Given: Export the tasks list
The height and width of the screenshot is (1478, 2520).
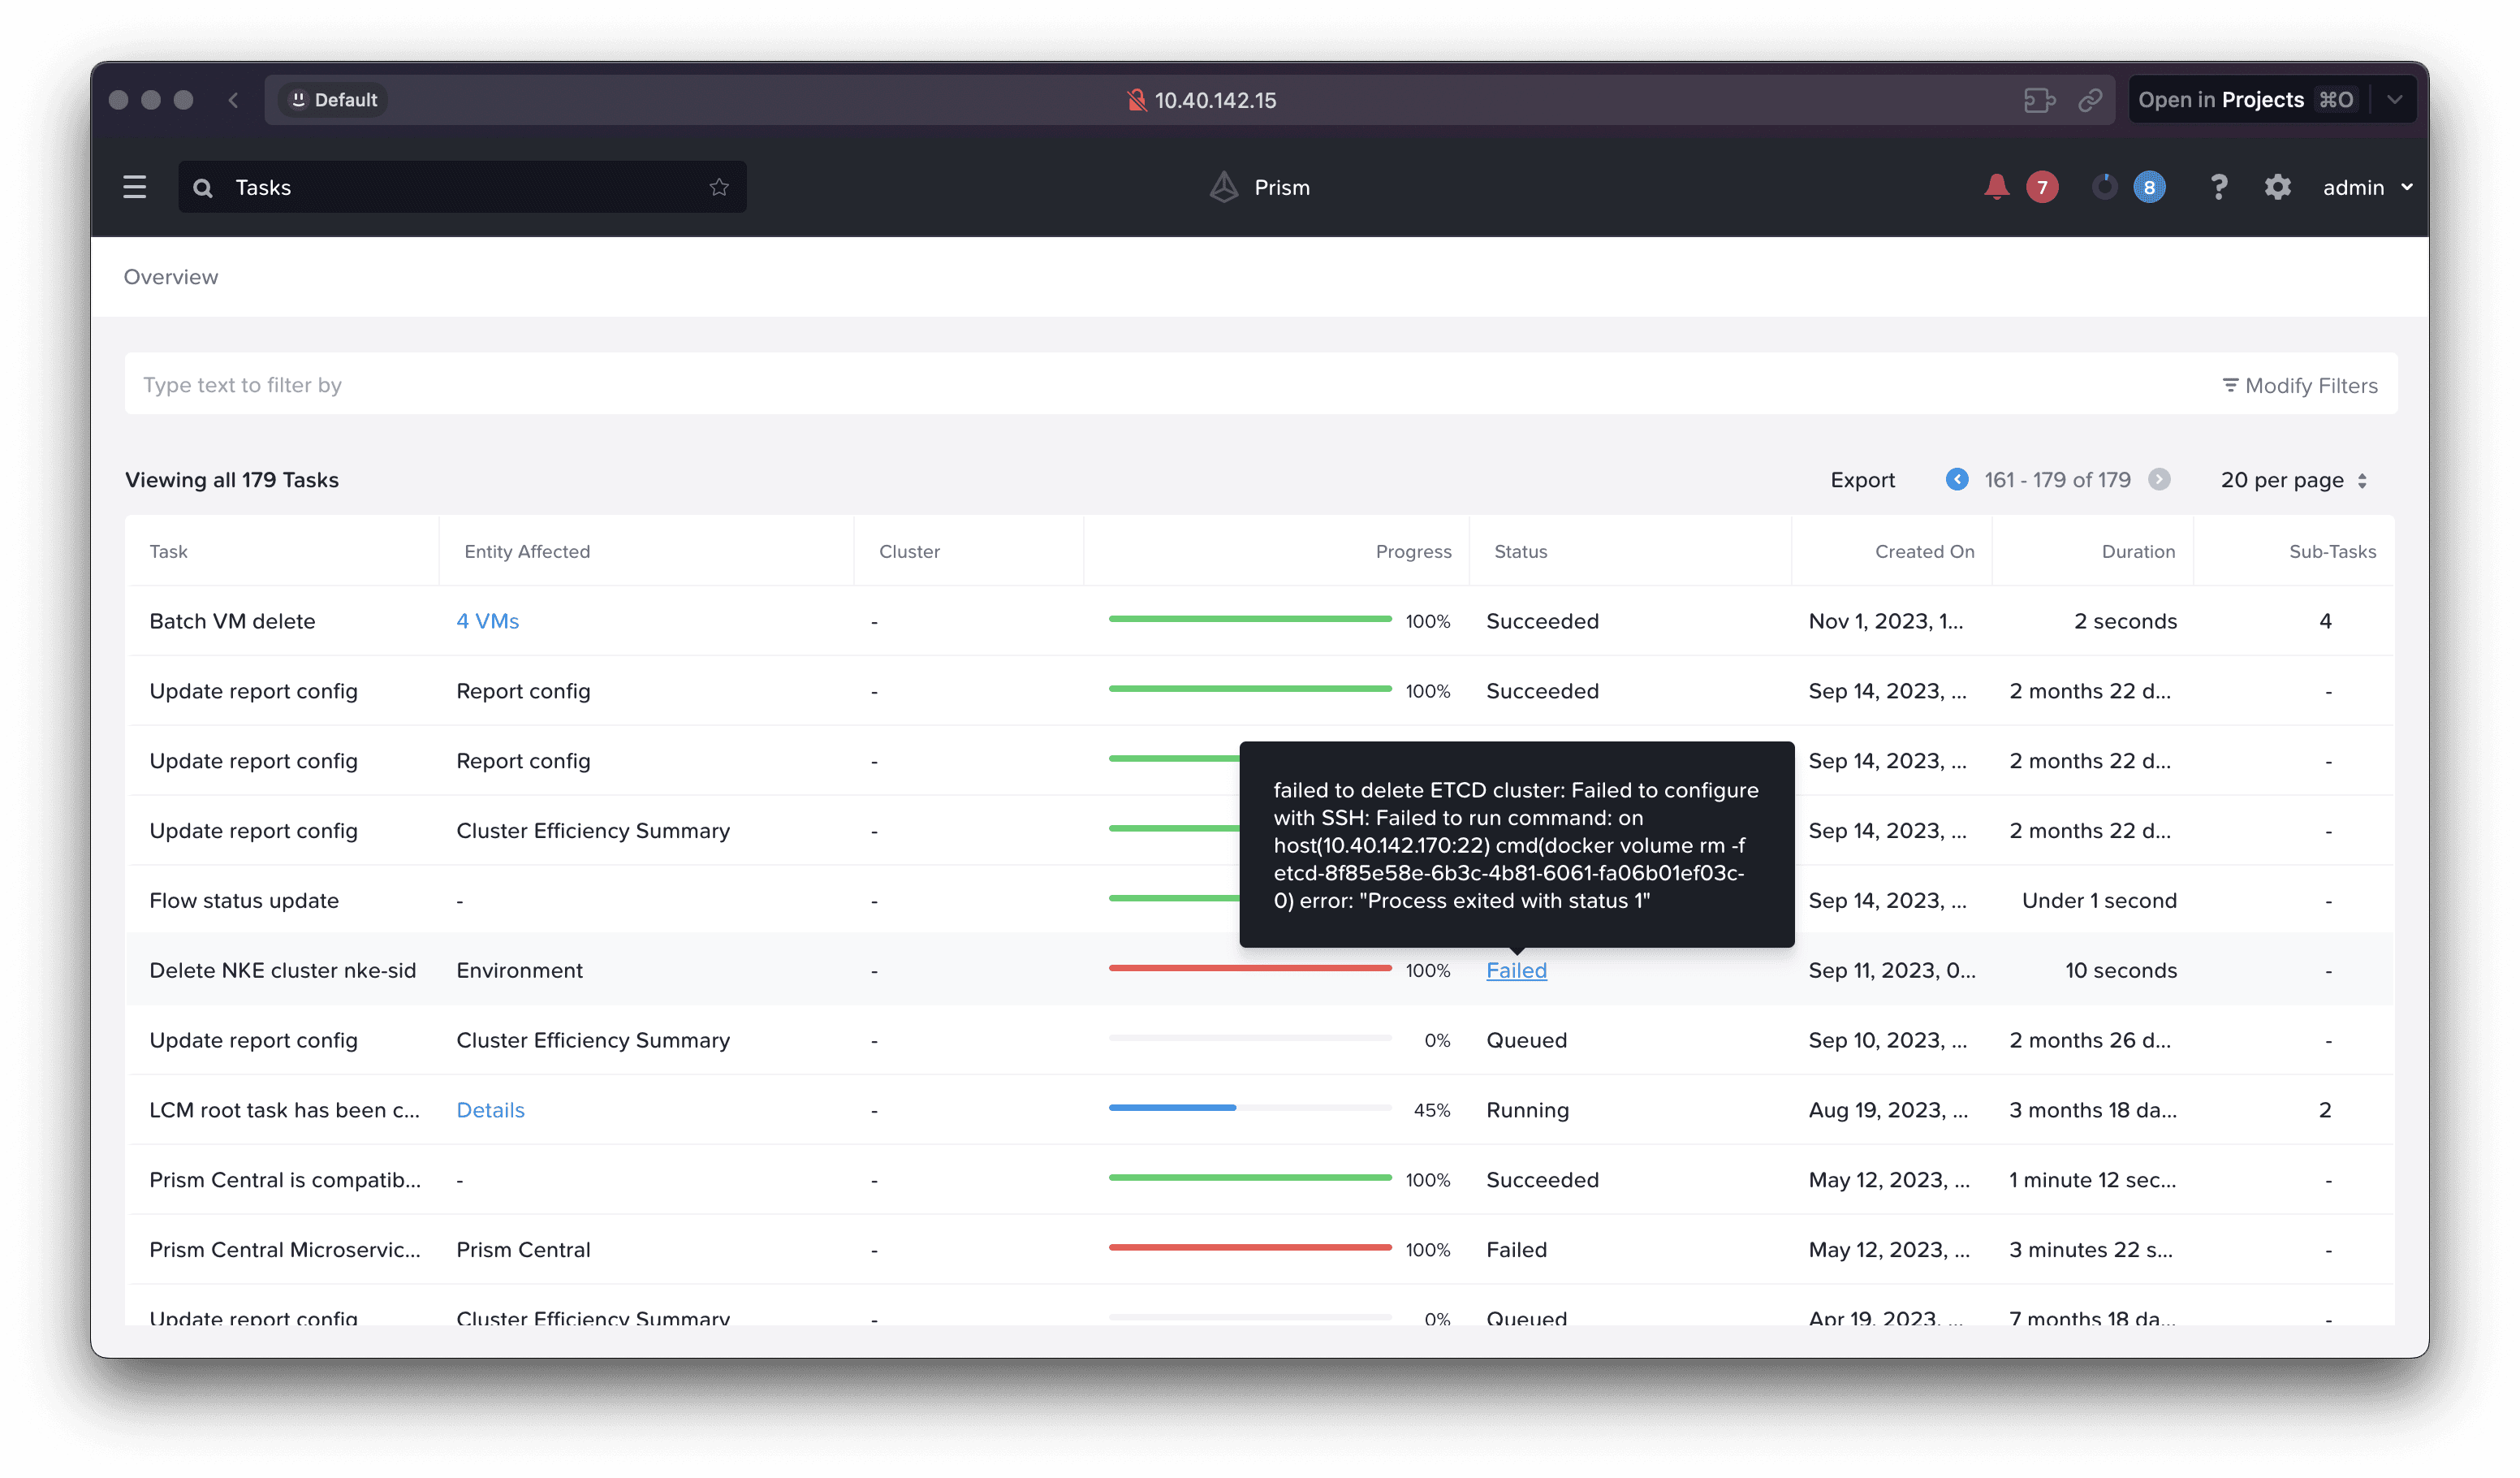Looking at the screenshot, I should 1862,480.
